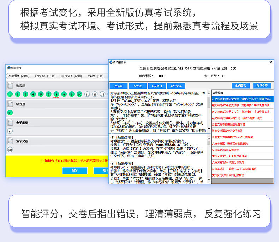This screenshot has width=279, height=242.
Task: Switch to the 选择题 tab in score report
Action: click(x=119, y=86)
